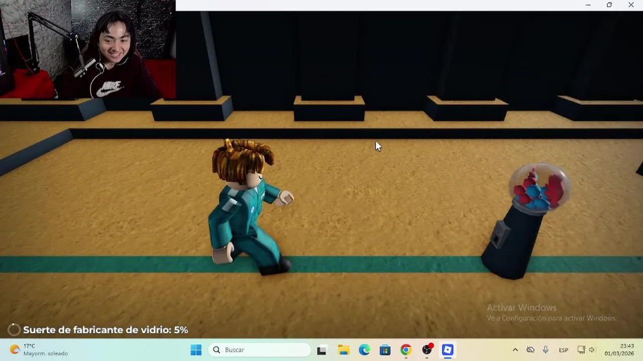643x361 pixels.
Task: Open OBS Studio from the taskbar
Action: (x=427, y=350)
